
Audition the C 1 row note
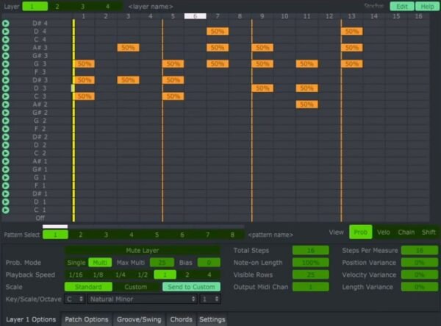(x=6, y=210)
